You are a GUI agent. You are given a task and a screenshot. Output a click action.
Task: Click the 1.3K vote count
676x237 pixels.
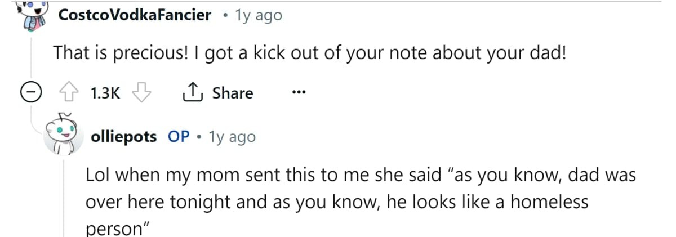tap(105, 93)
